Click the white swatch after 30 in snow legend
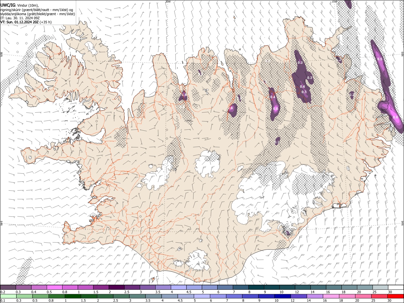The width and height of the screenshot is (404, 303). 396,287
